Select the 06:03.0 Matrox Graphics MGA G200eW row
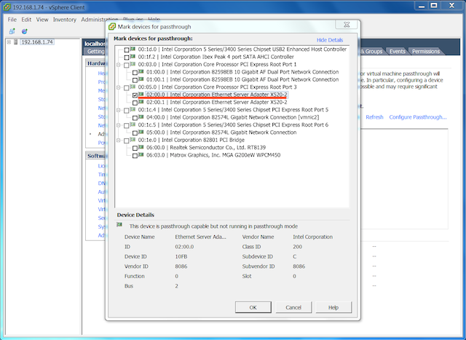The height and width of the screenshot is (340, 466). pos(213,155)
